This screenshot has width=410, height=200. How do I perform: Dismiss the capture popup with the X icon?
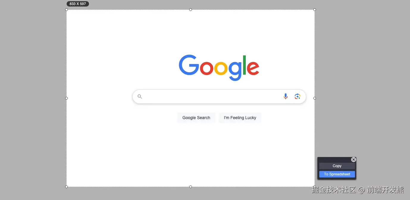353,160
